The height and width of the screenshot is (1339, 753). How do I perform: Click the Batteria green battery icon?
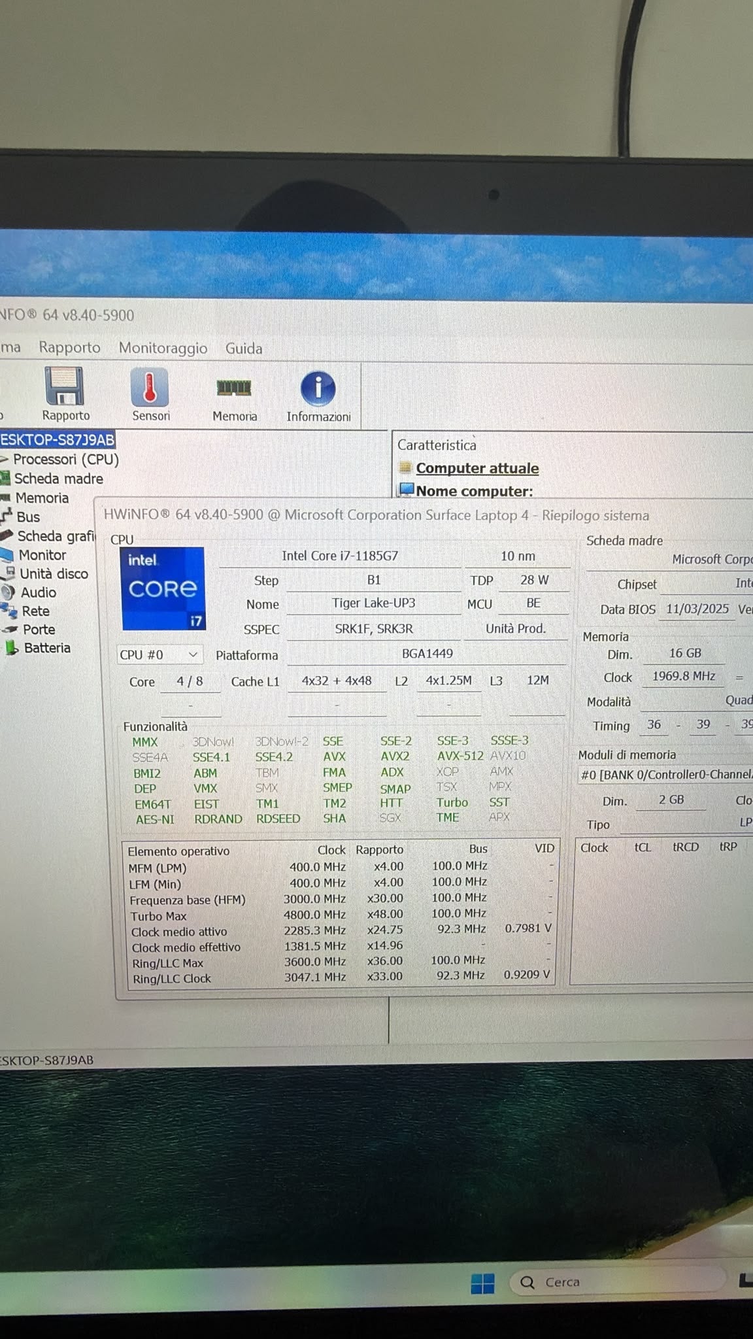[12, 648]
